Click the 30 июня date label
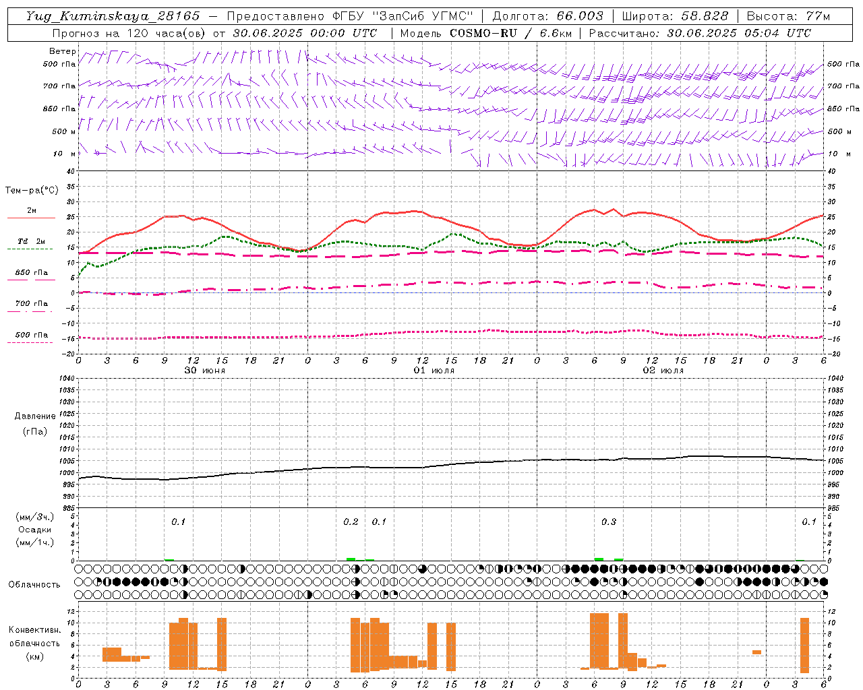The width and height of the screenshot is (863, 690). point(205,371)
